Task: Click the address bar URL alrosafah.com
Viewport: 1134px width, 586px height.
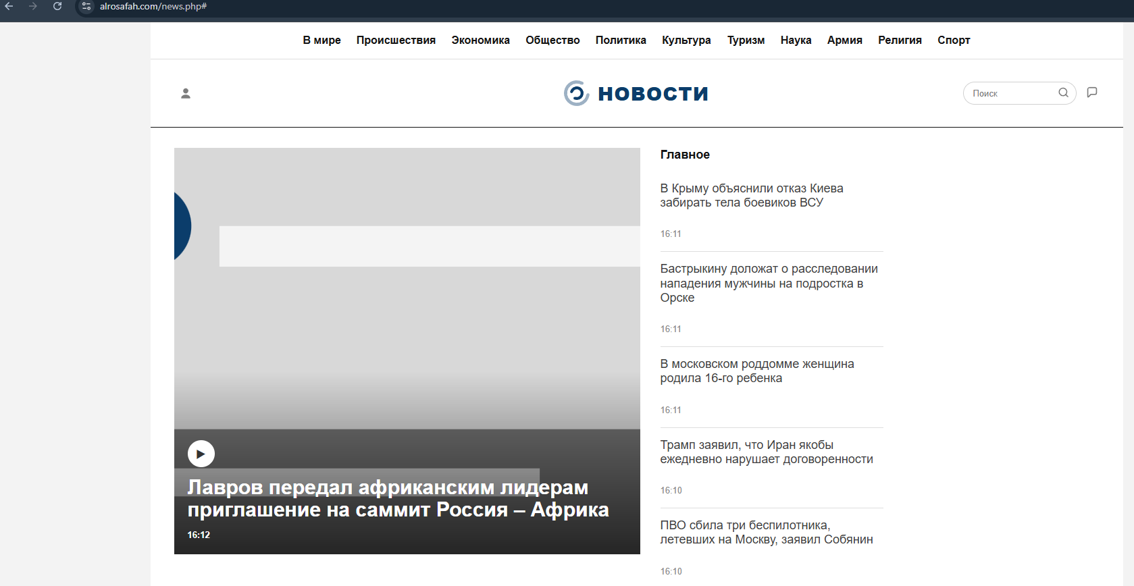Action: (153, 6)
